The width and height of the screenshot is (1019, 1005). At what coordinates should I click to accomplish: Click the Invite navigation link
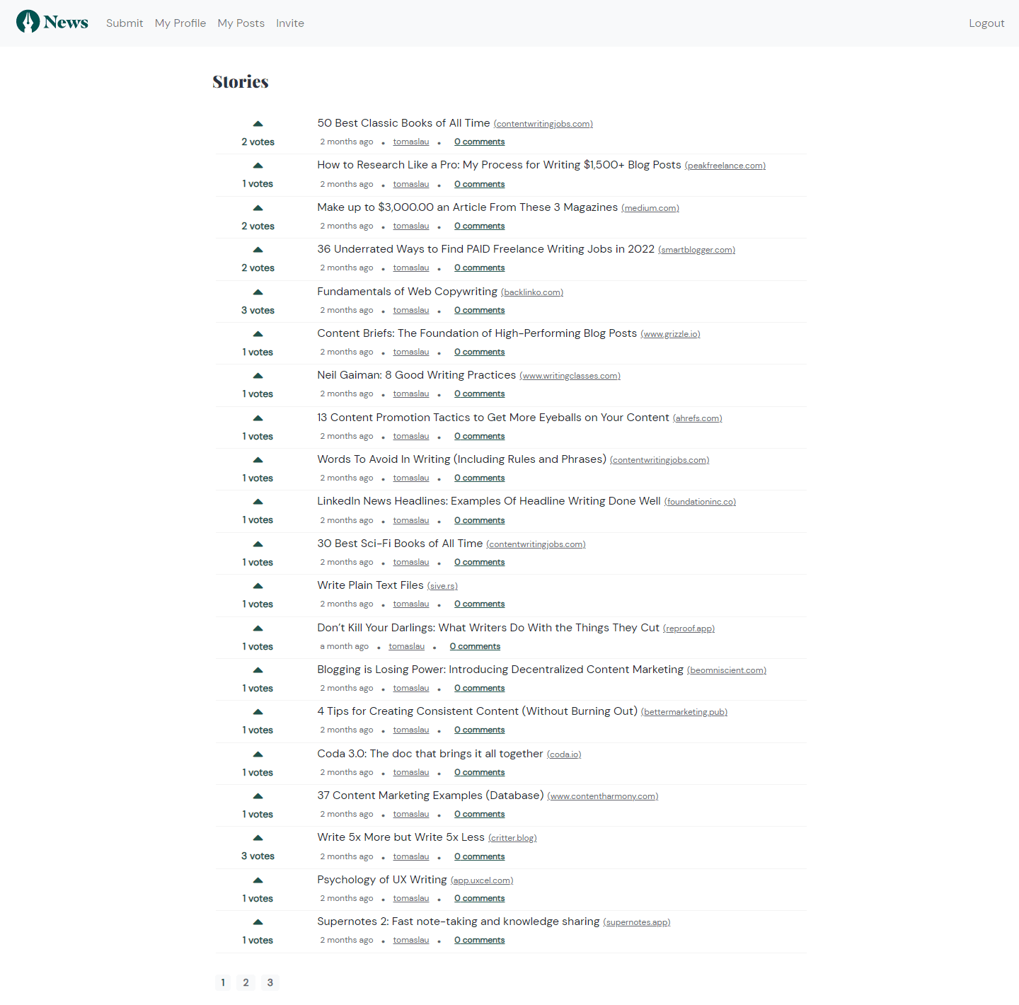coord(290,23)
